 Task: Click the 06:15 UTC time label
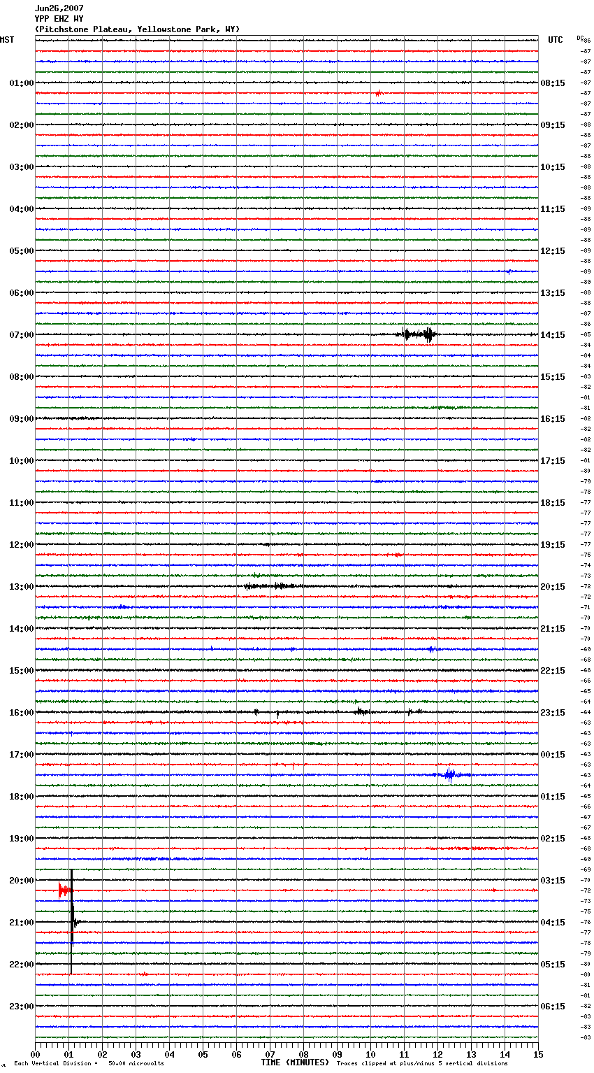[553, 1007]
